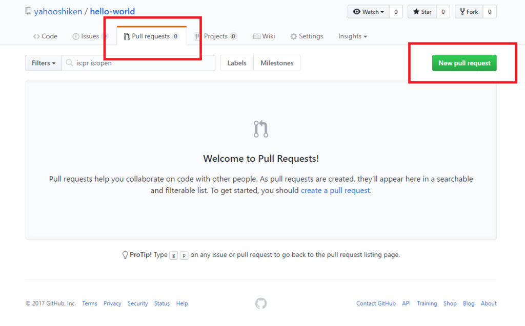Click the Milestones button

tap(277, 63)
